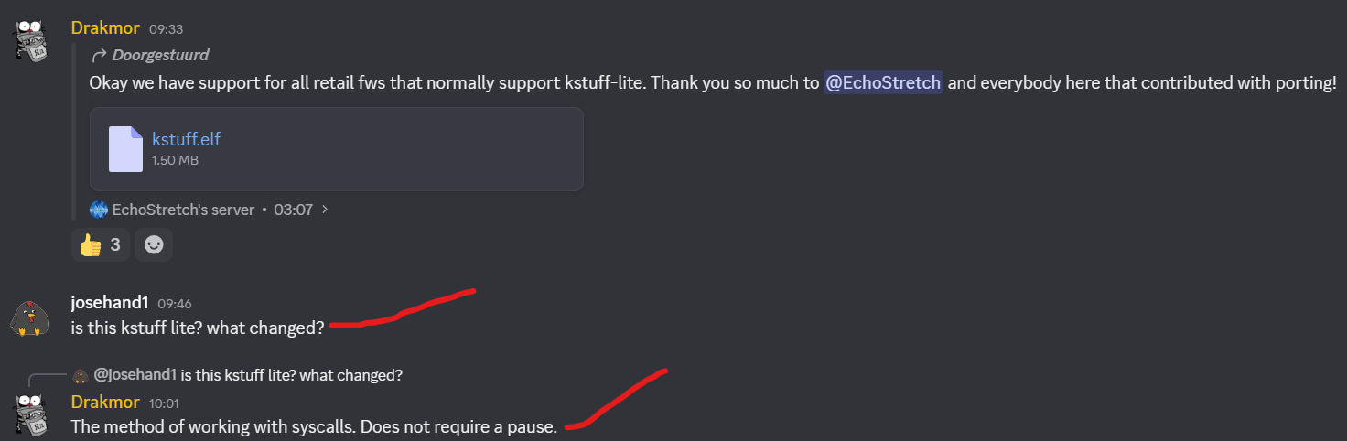Image resolution: width=1347 pixels, height=441 pixels.
Task: Click the josehand1 username at 09:46
Action: click(110, 303)
